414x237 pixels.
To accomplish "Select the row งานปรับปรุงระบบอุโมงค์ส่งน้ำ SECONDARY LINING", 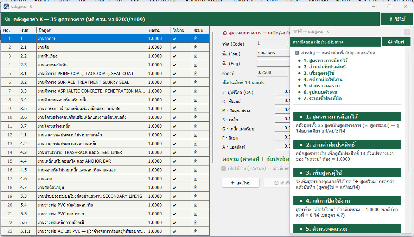I will coord(105,196).
